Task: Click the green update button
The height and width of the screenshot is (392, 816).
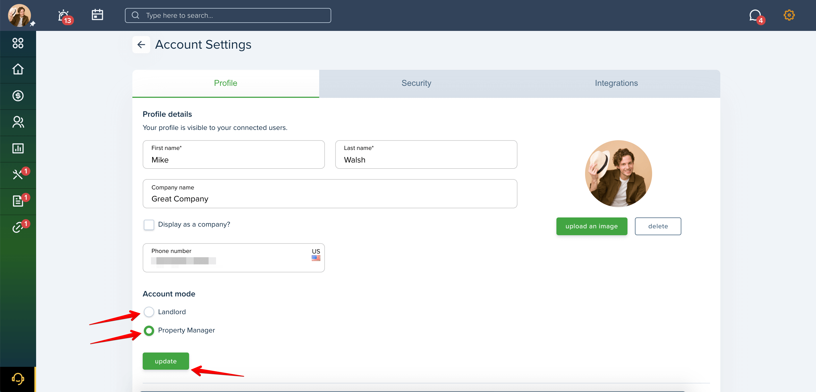Action: [x=166, y=361]
